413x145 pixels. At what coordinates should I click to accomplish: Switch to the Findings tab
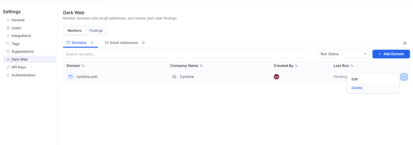click(96, 31)
